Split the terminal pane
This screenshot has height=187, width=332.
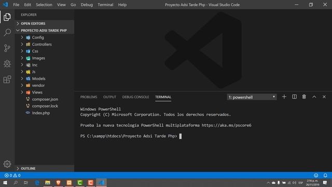pyautogui.click(x=294, y=97)
